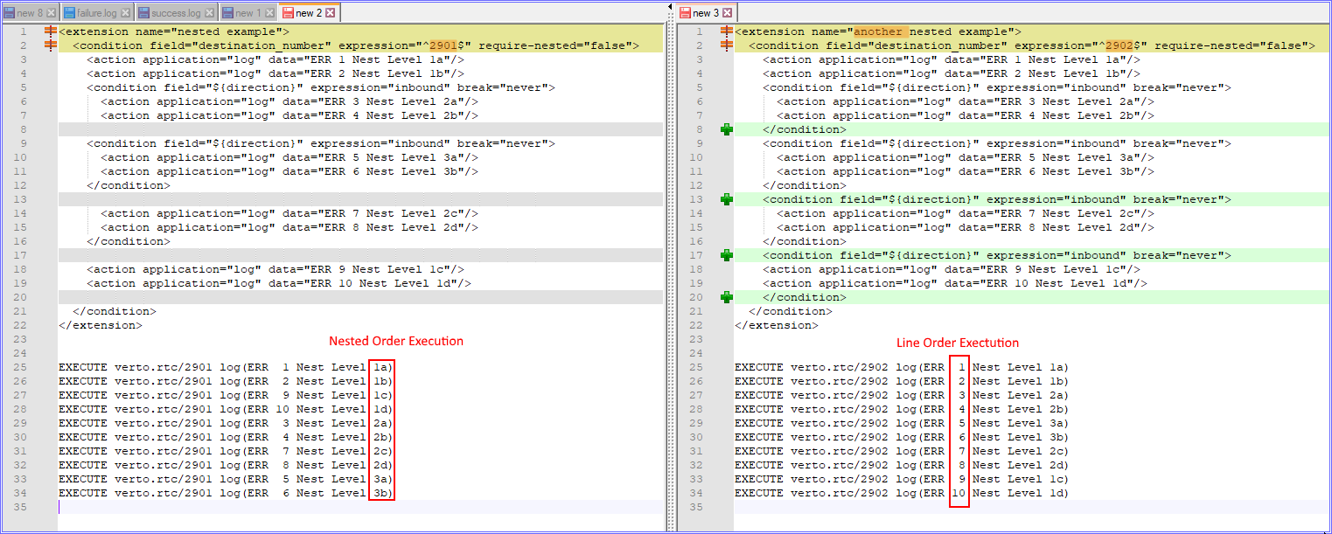
Task: Click green plus marker on line 17
Action: coord(726,255)
